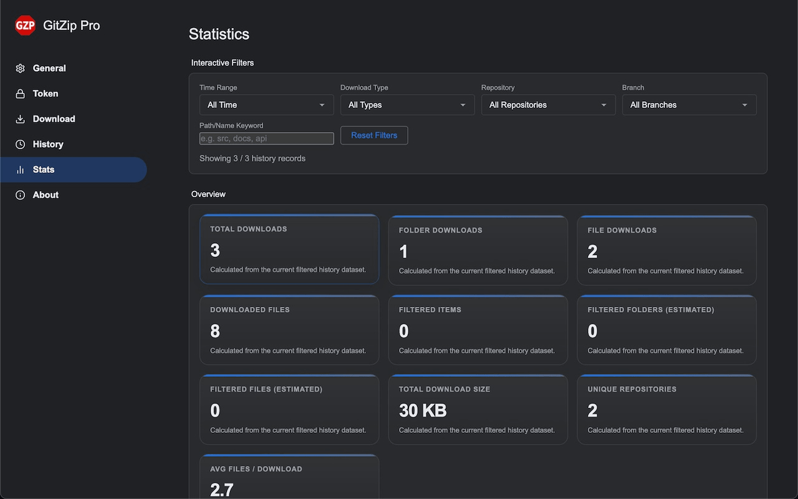Image resolution: width=798 pixels, height=499 pixels.
Task: Go to the History menu item
Action: (48, 144)
